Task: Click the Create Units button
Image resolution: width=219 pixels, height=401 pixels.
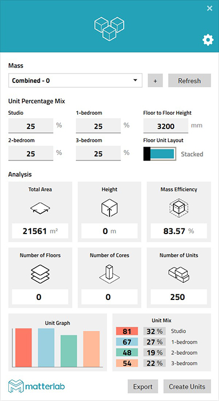Action: [187, 386]
